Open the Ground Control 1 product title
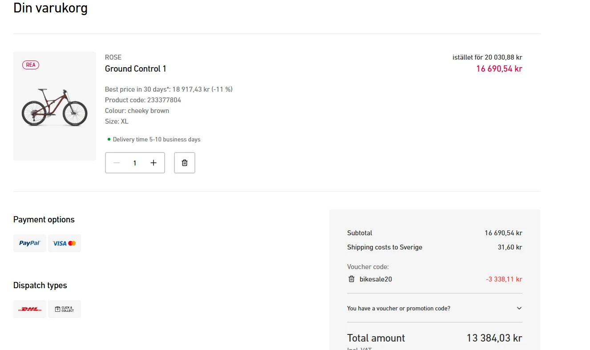This screenshot has height=350, width=590. click(136, 69)
